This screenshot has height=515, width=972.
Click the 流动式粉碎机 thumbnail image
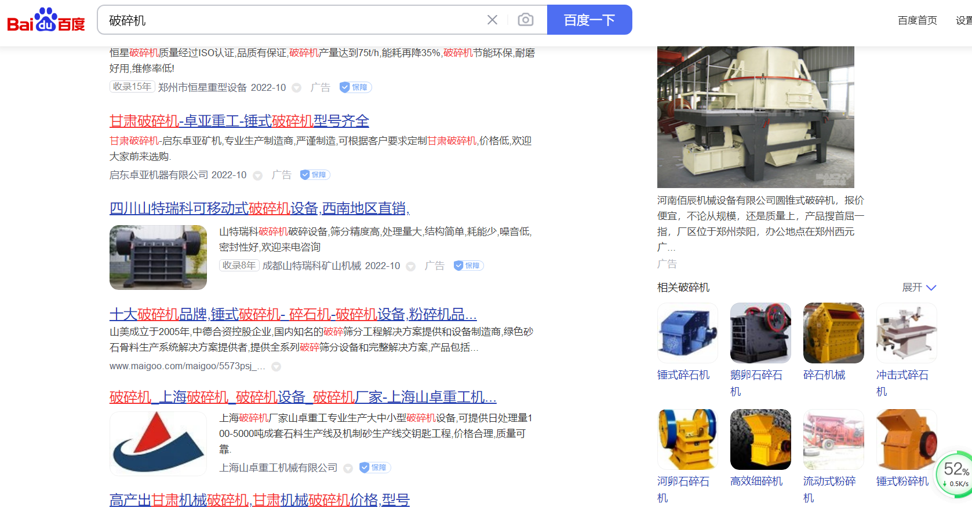click(833, 439)
